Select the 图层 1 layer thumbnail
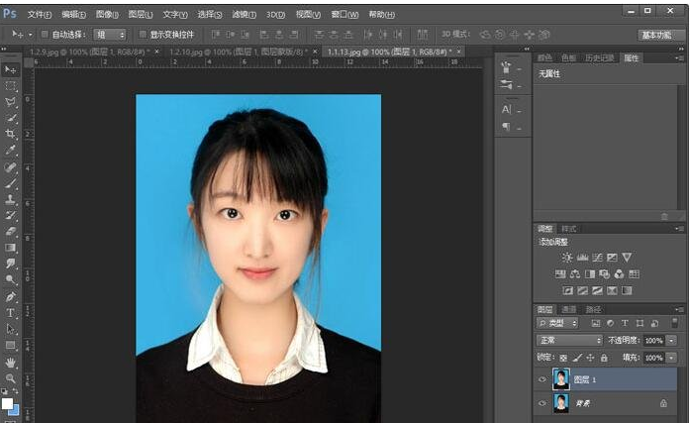Screen dimensions: 690x423 [561, 378]
